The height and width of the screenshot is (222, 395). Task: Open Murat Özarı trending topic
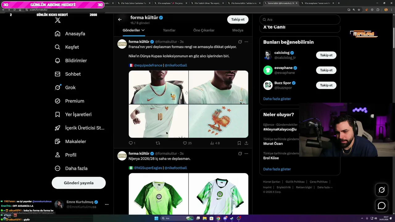click(273, 144)
